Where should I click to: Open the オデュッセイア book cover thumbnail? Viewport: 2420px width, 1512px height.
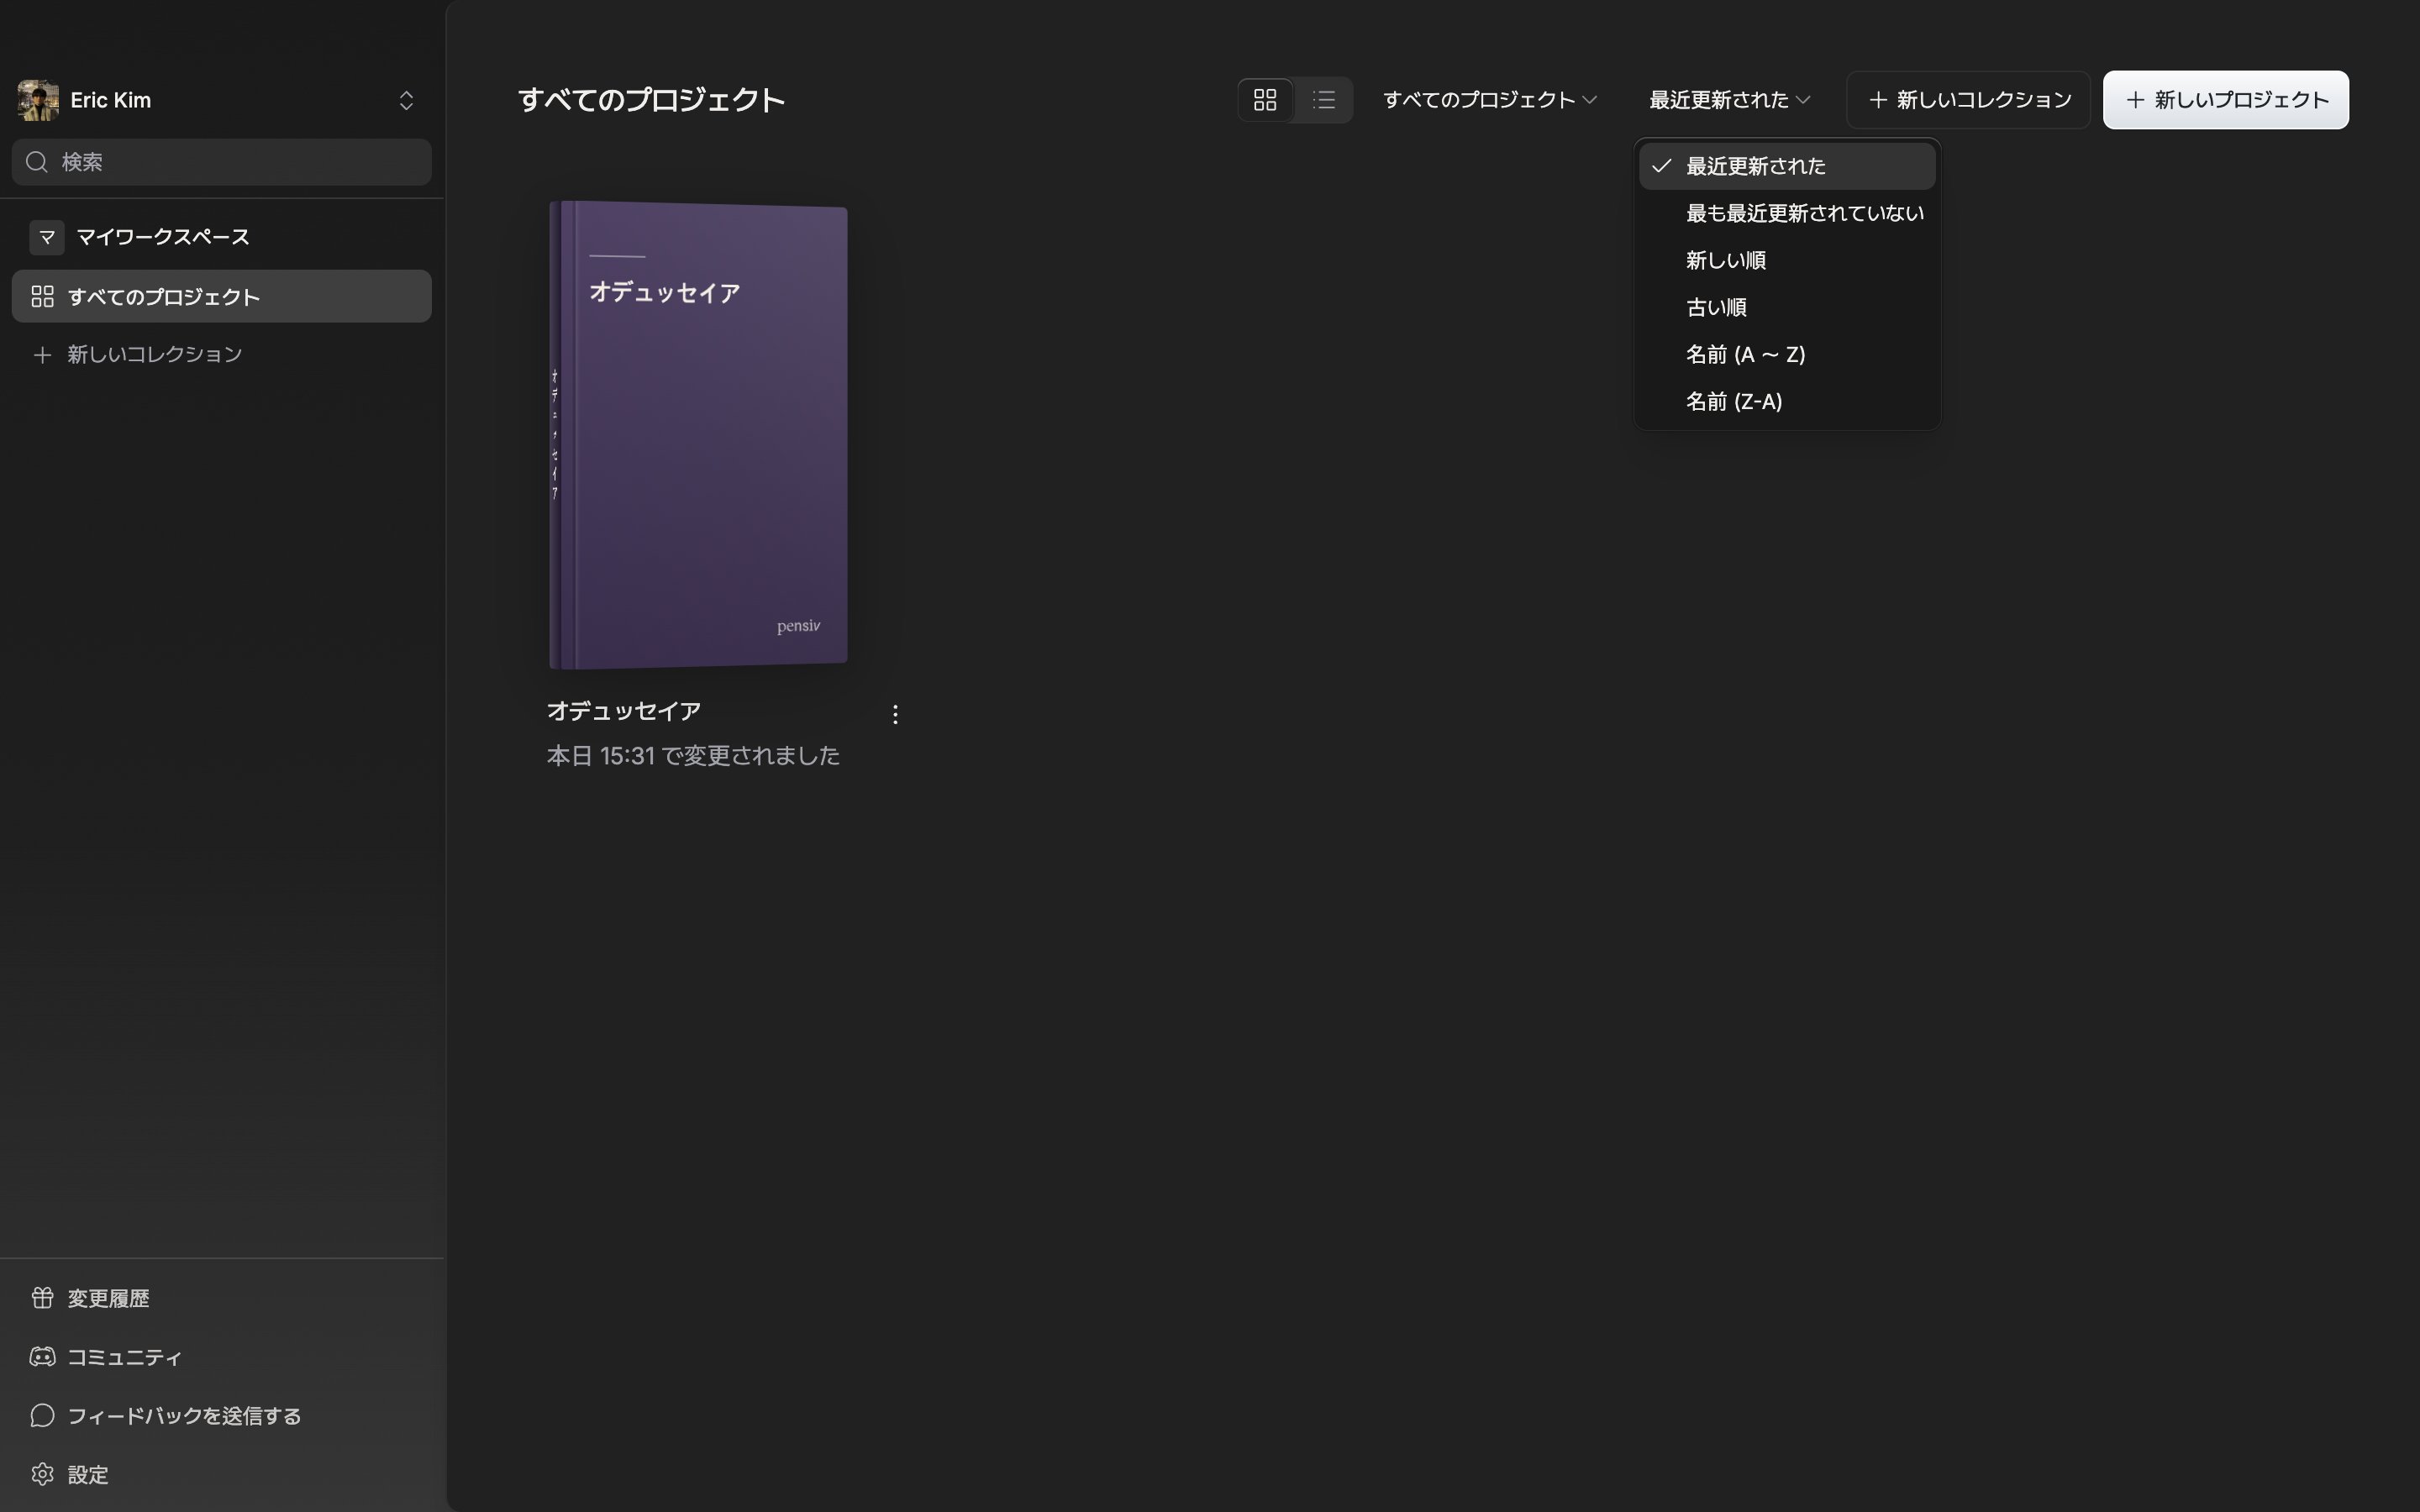(698, 435)
